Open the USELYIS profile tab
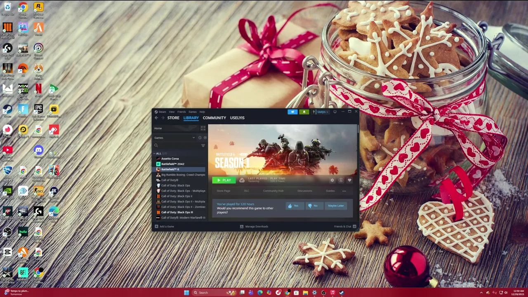Image resolution: width=528 pixels, height=297 pixels. [x=237, y=118]
